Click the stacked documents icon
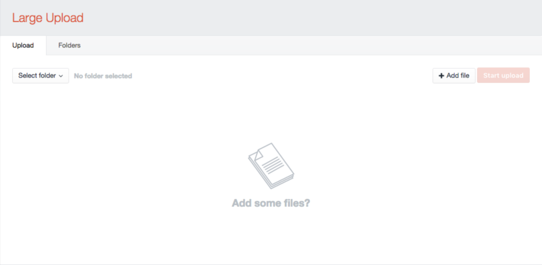 point(271,166)
